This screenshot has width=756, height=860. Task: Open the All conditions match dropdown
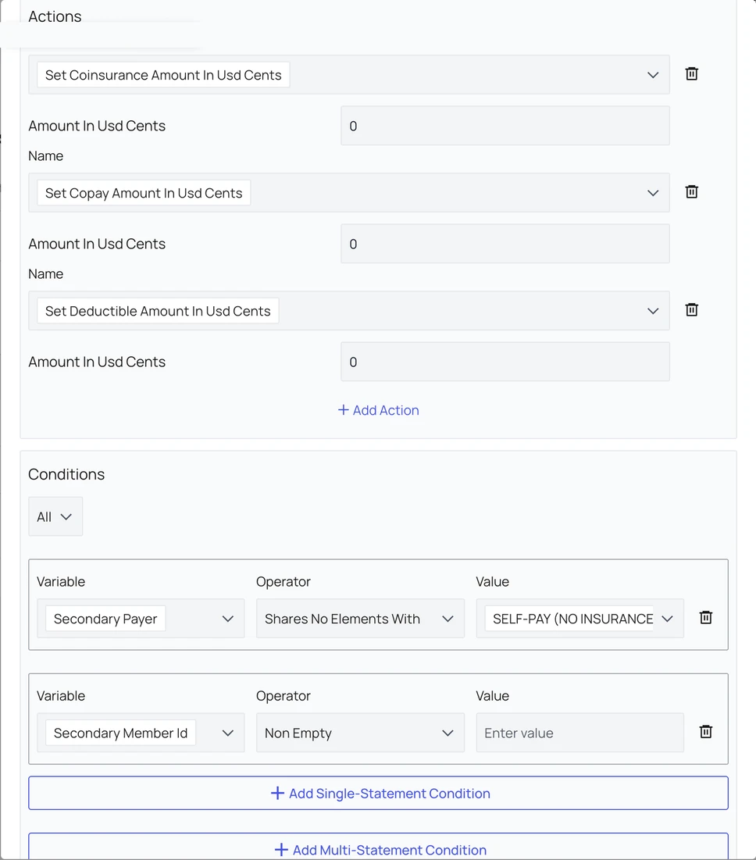point(55,516)
